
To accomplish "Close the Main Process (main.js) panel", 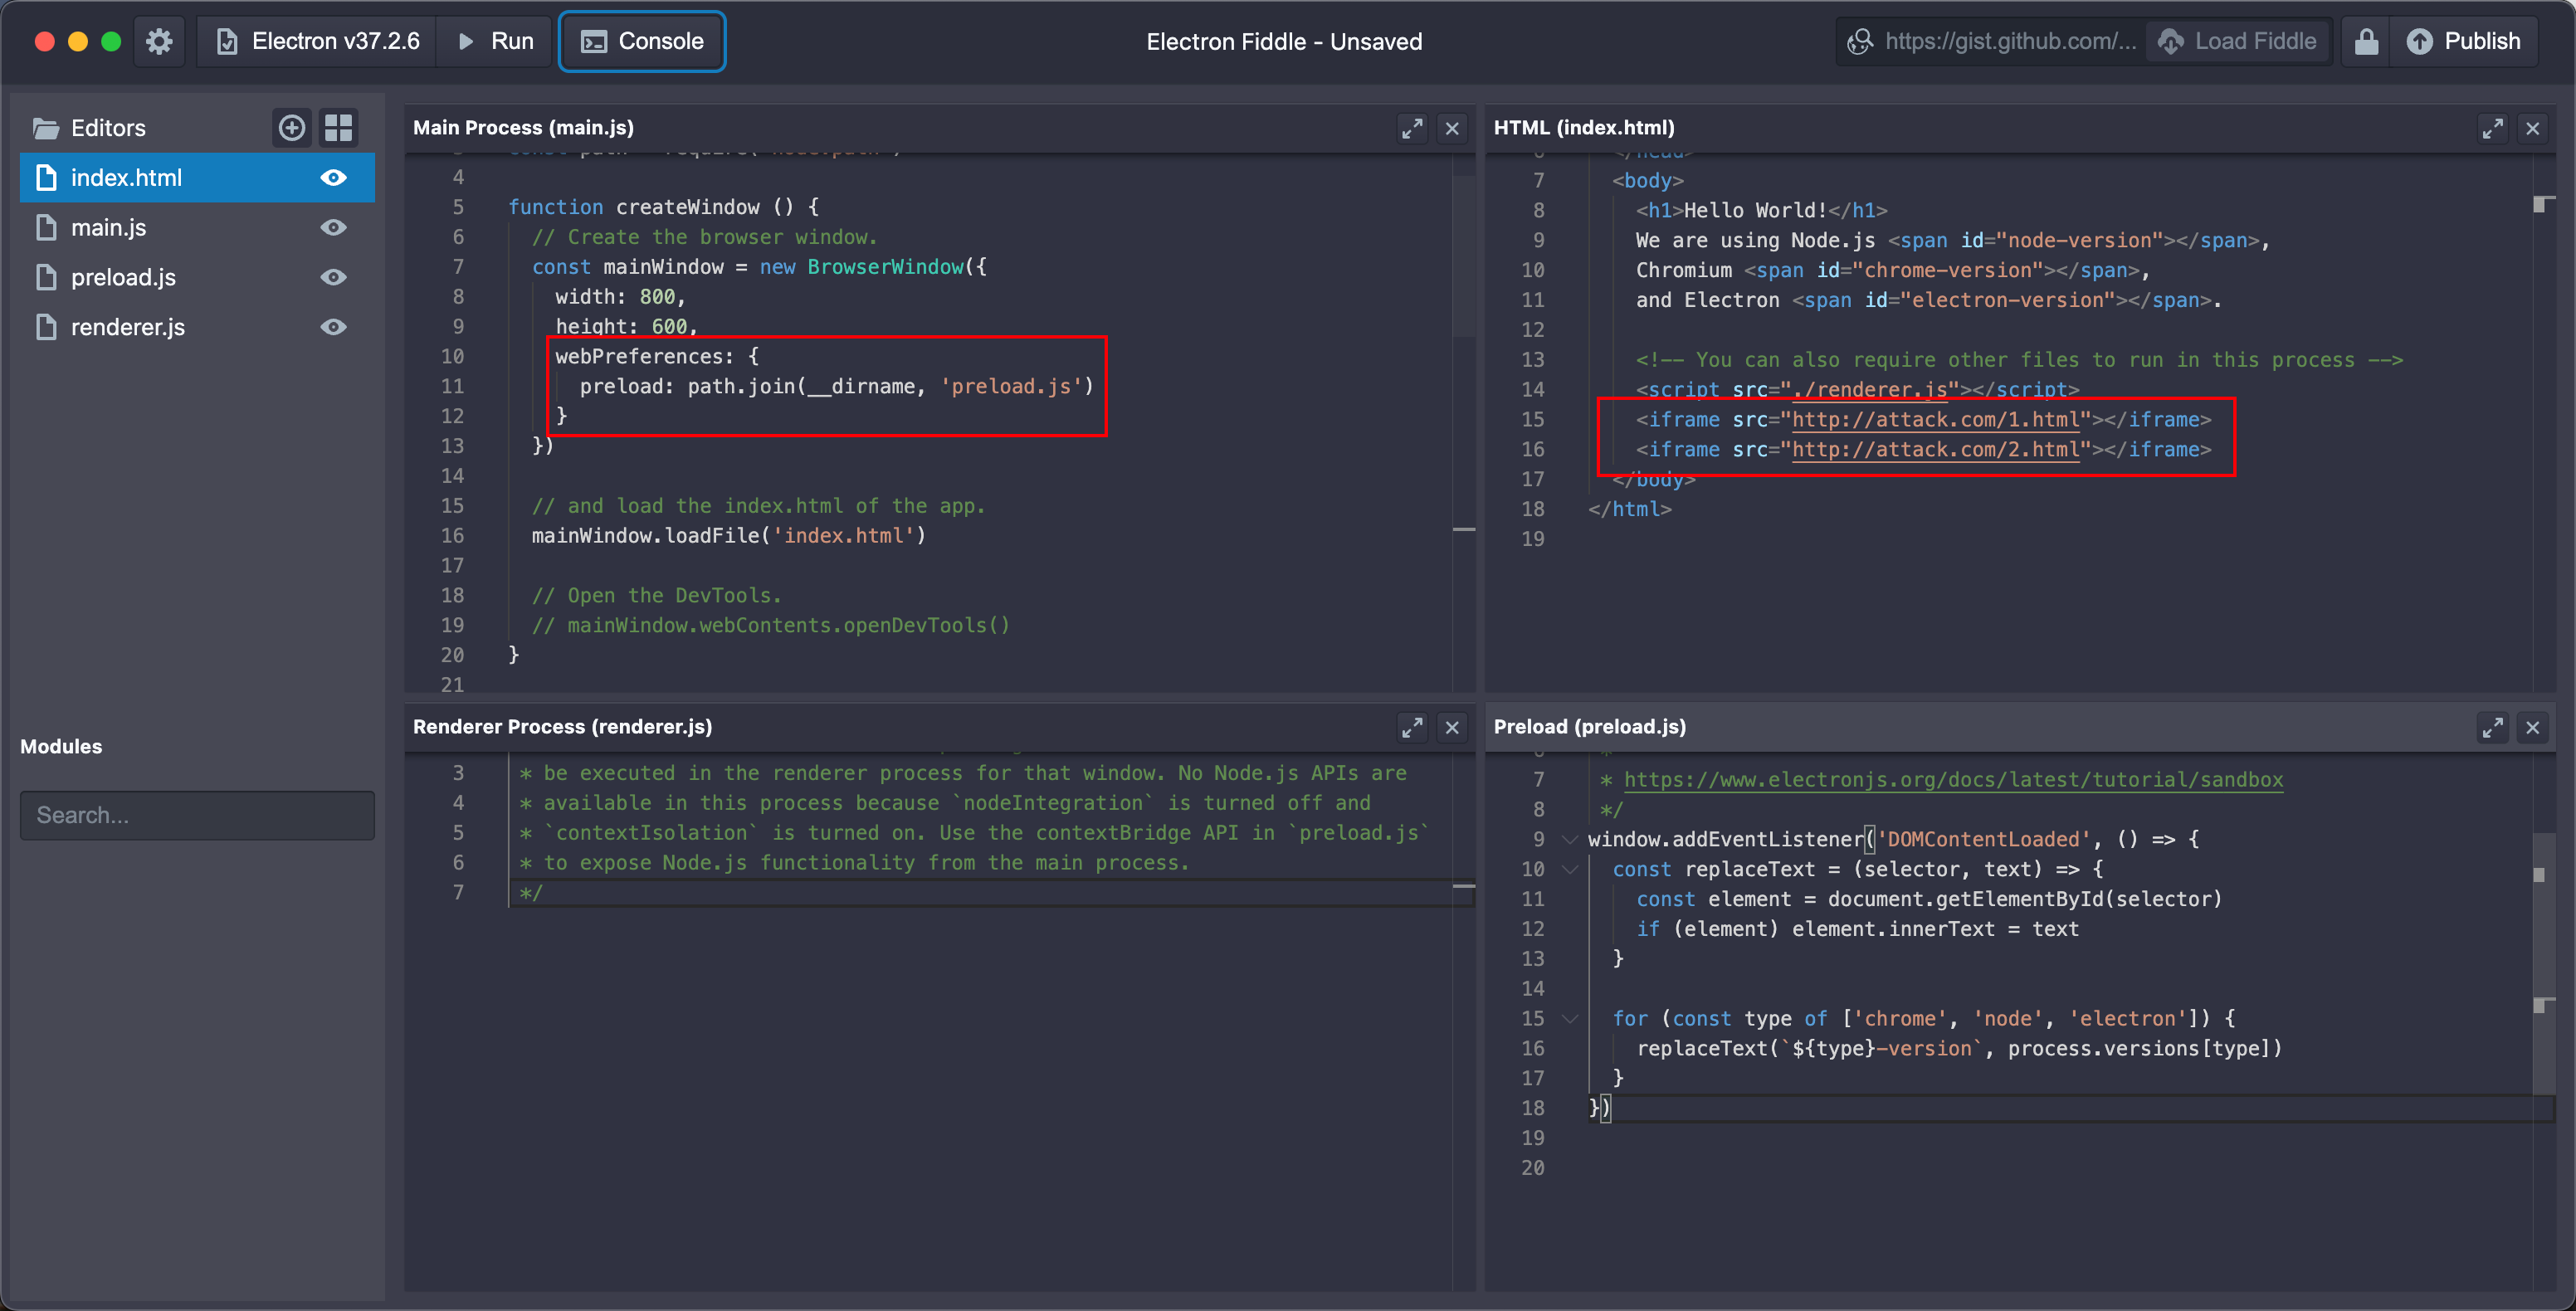I will tap(1452, 128).
